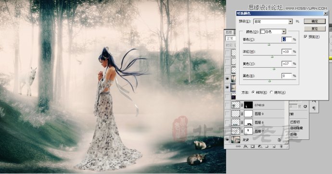
Task: Select the 背景 layer thumbnail
Action: (236, 140)
